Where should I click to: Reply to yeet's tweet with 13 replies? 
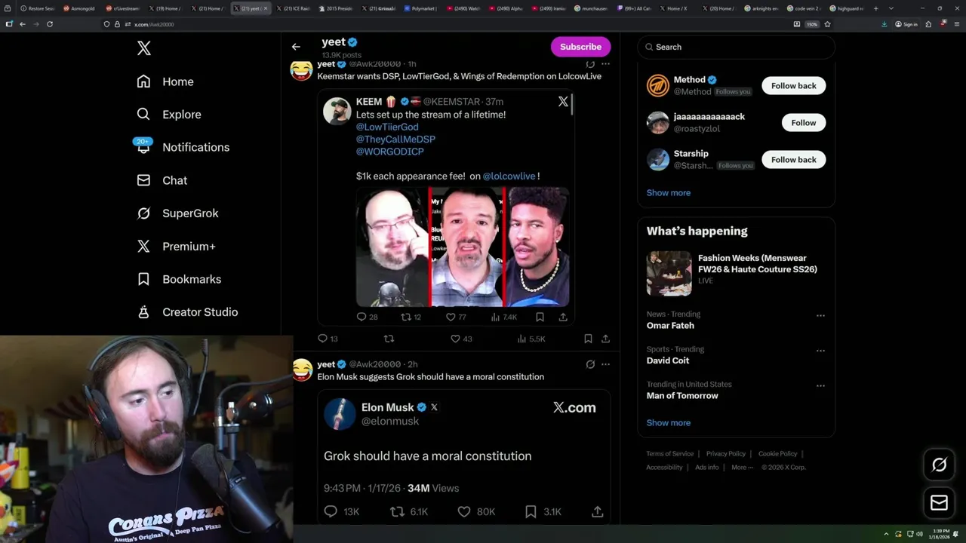(x=328, y=339)
